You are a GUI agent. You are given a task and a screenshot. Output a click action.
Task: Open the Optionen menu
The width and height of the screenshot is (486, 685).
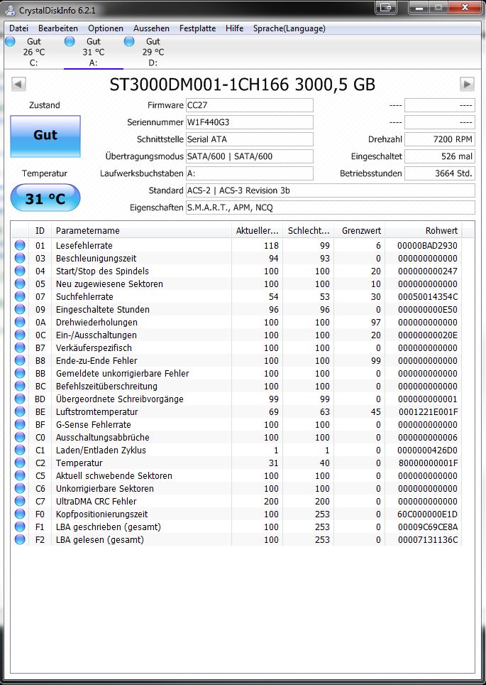click(106, 28)
